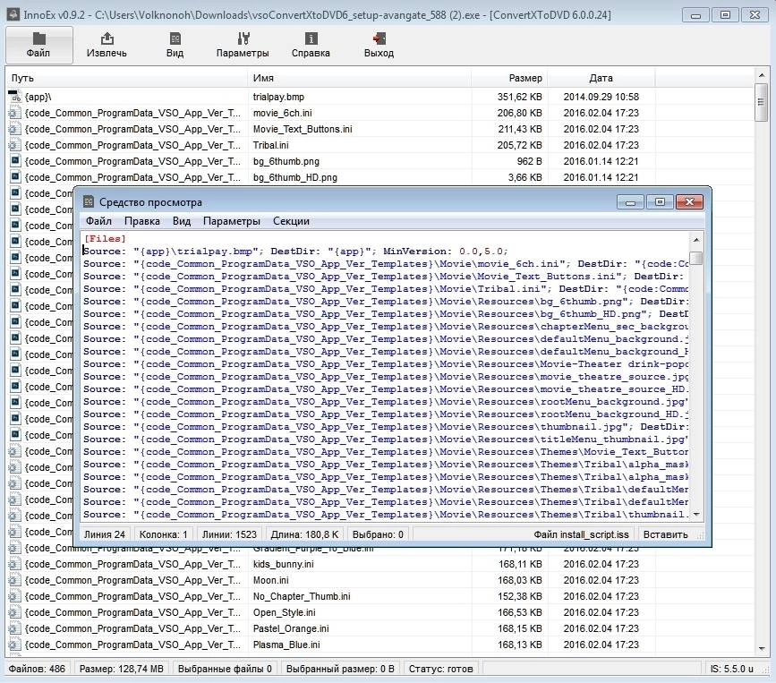776x683 pixels.
Task: Click the main list scroll up arrow
Action: pos(761,76)
